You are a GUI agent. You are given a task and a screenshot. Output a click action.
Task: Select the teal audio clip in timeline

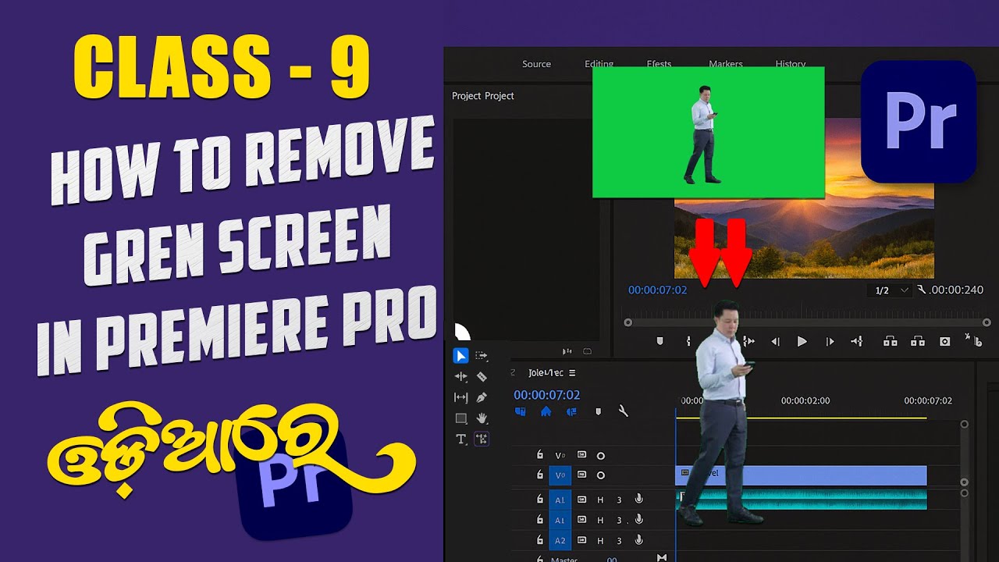coord(801,500)
